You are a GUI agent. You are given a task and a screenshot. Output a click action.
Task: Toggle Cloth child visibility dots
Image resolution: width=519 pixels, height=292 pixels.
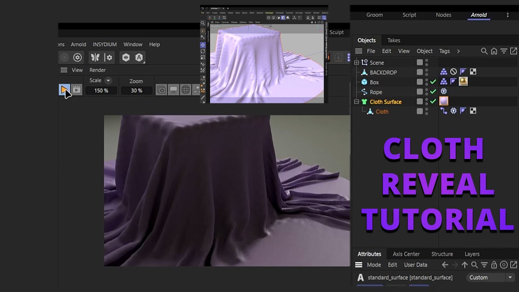[x=427, y=111]
